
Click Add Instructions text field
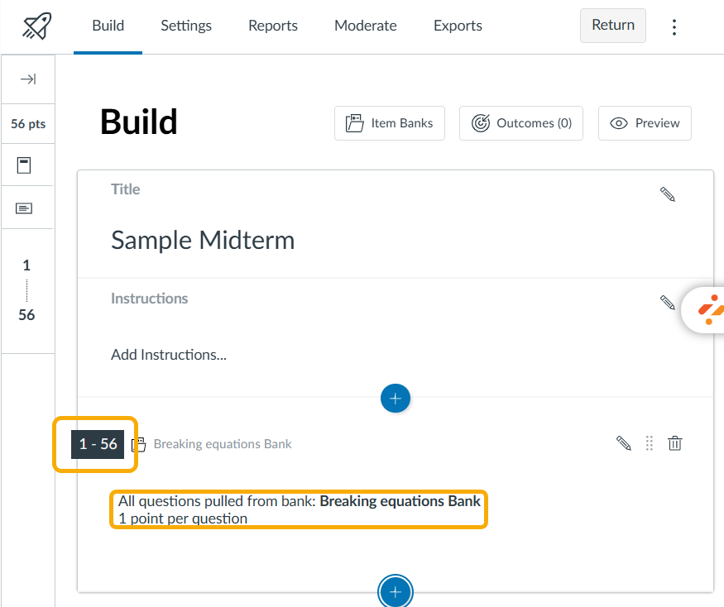[169, 355]
